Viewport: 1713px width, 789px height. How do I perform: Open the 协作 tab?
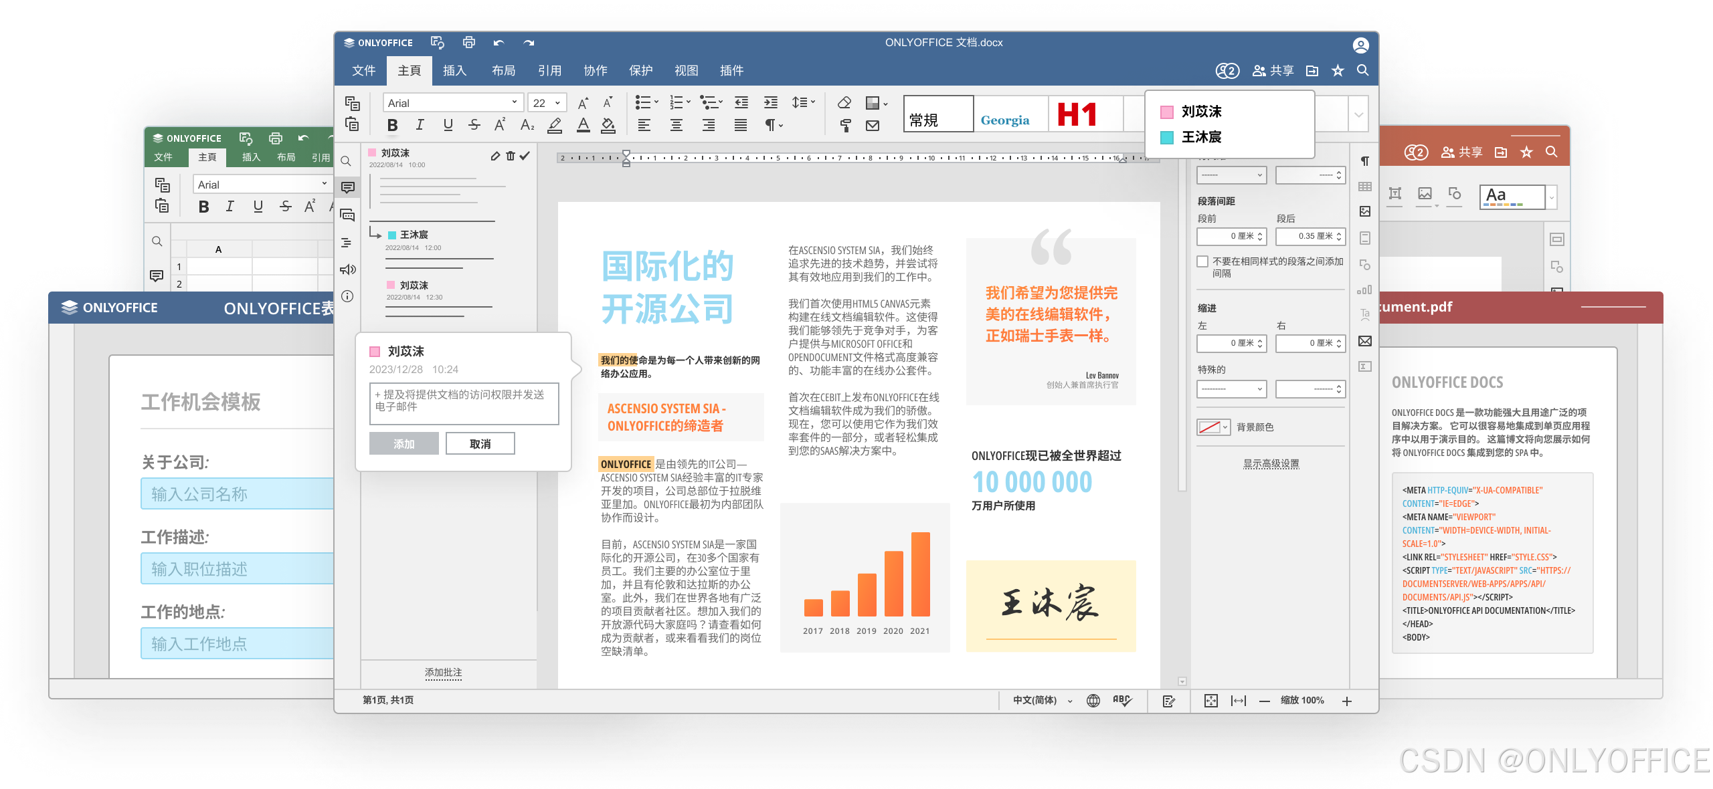(595, 70)
